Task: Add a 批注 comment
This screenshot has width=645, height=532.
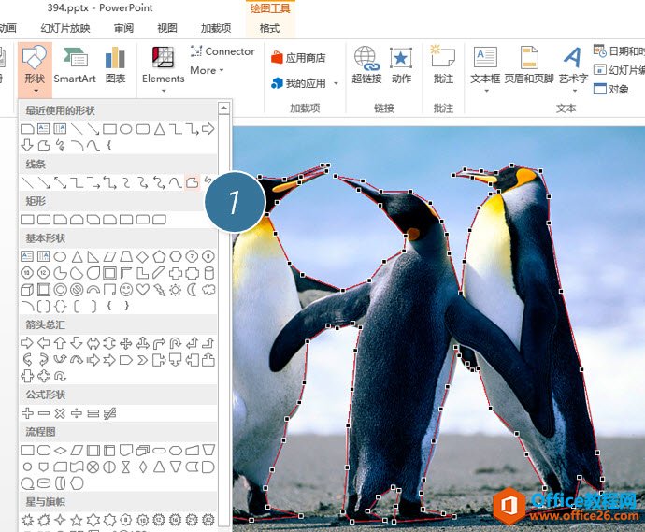Action: tap(443, 65)
